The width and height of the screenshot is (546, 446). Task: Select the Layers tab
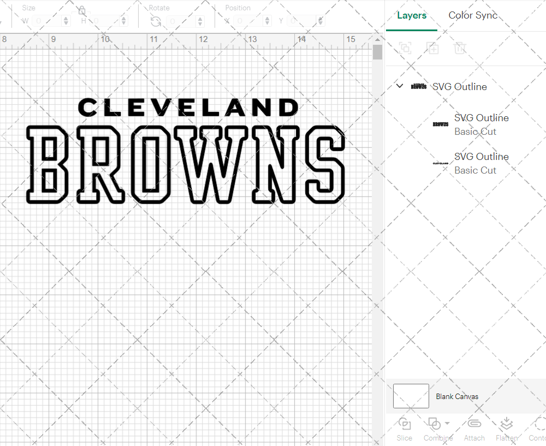point(412,15)
